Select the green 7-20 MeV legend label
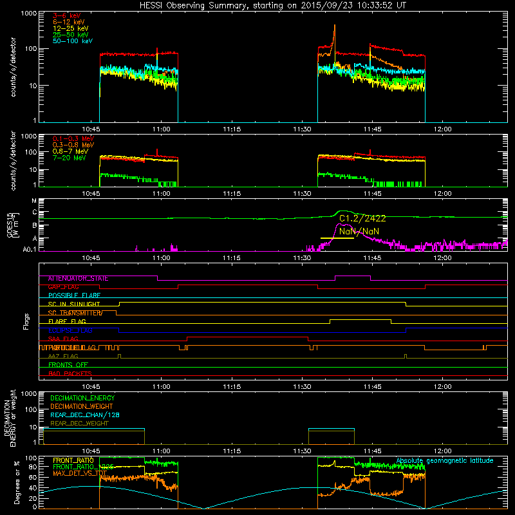This screenshot has width=515, height=515. (x=70, y=158)
